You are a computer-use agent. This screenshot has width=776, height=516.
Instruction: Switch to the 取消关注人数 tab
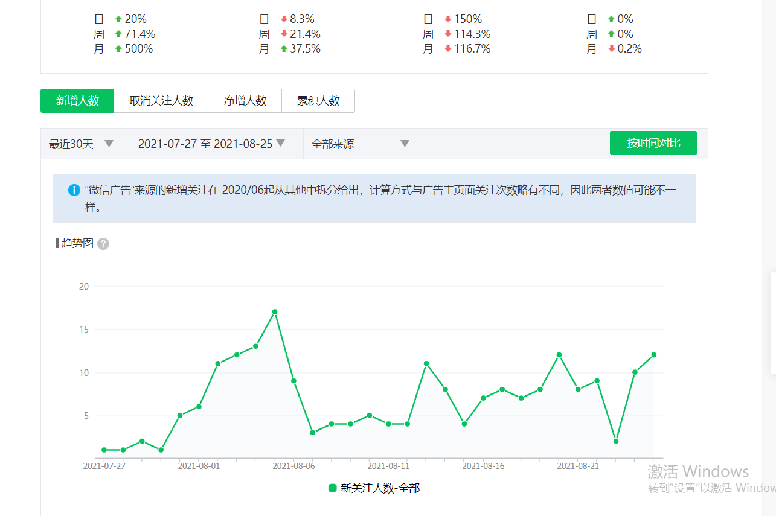161,101
